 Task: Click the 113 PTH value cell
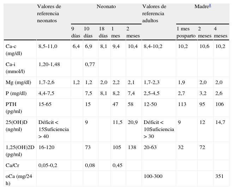pos(182,105)
